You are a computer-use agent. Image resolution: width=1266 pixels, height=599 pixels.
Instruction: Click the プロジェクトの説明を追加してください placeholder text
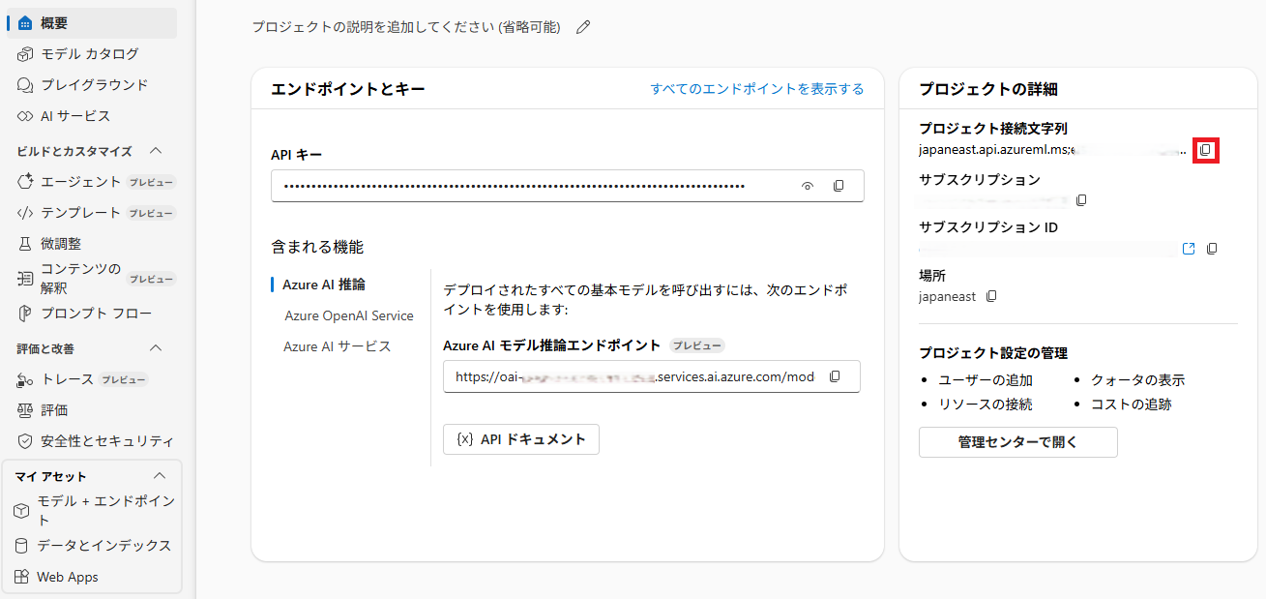tap(406, 27)
